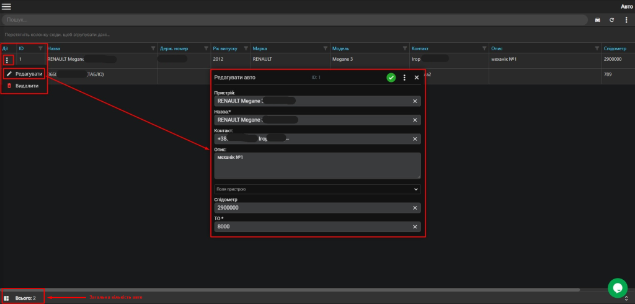Choose Редагувати from the actions menu
The width and height of the screenshot is (635, 304).
pyautogui.click(x=24, y=74)
